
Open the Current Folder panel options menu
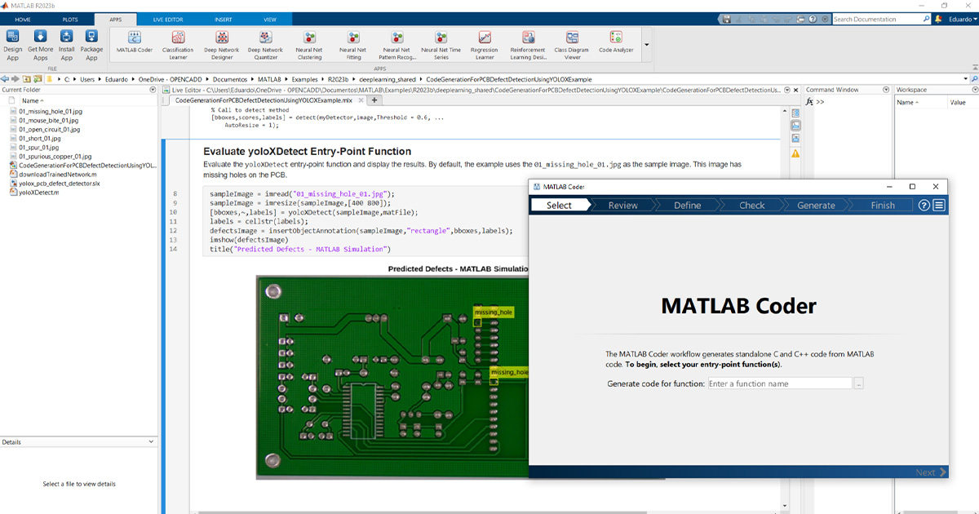(153, 90)
